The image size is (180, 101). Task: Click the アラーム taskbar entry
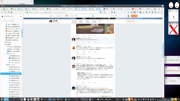pyautogui.click(x=44, y=99)
